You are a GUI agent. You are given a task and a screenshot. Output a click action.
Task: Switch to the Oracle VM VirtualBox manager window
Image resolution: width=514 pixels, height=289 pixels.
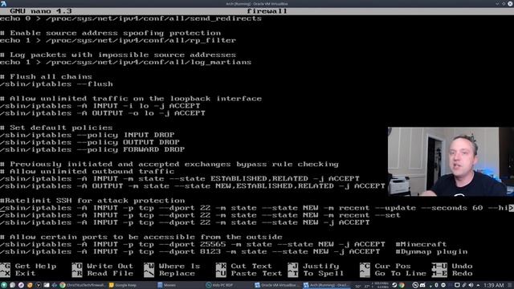[x=277, y=285]
